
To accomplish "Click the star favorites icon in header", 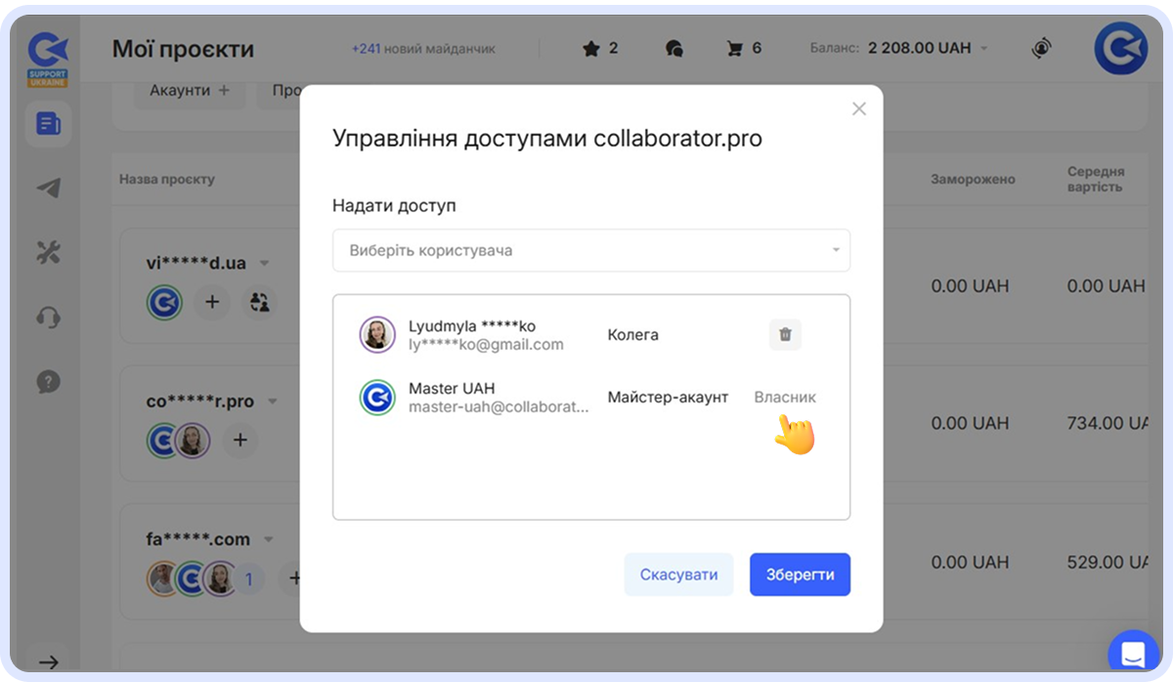I will [592, 47].
